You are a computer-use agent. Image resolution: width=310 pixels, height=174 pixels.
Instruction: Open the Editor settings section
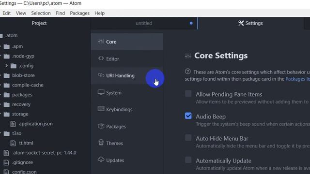pos(127,59)
